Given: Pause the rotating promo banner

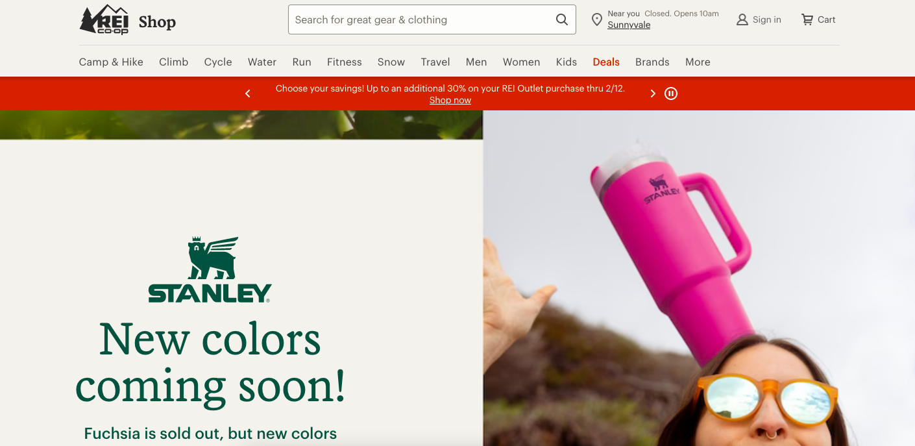Looking at the screenshot, I should [x=671, y=93].
